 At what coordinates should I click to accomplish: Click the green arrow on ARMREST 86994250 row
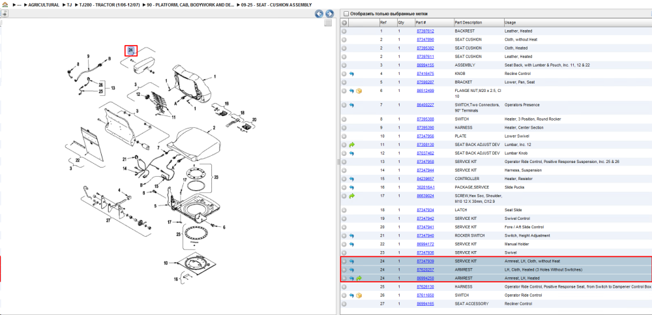(x=359, y=278)
